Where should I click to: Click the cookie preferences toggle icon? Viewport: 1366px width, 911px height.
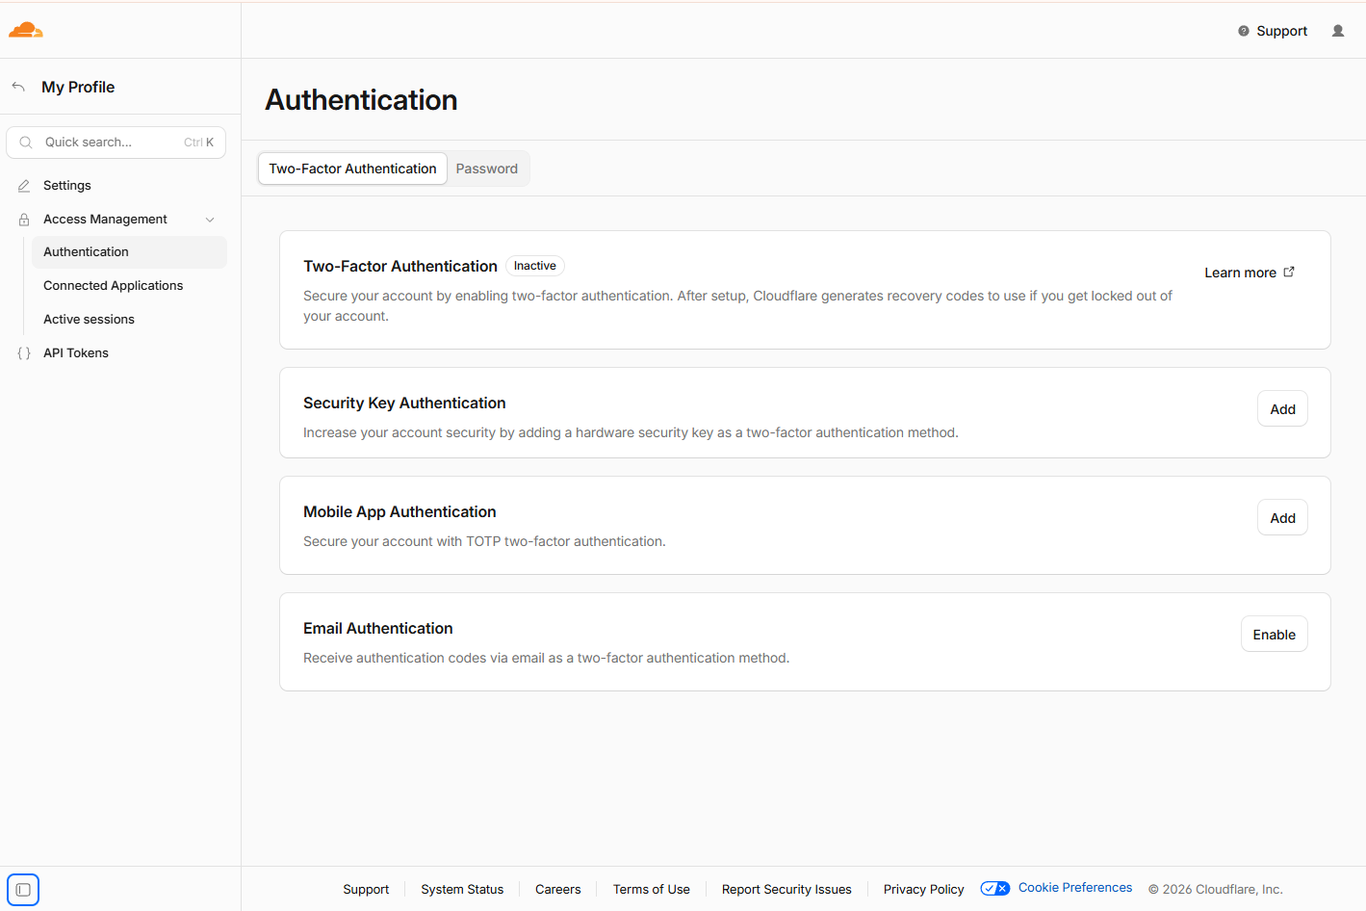(x=995, y=888)
